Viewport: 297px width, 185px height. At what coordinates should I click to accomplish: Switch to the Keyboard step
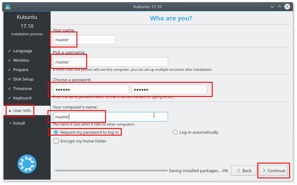(x=22, y=98)
